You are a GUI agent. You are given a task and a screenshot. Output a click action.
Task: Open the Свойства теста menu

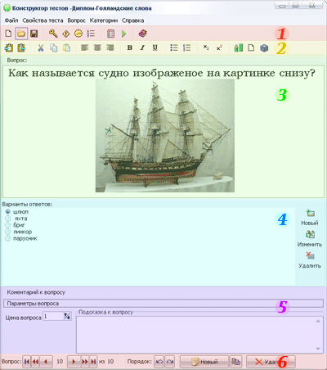point(43,20)
